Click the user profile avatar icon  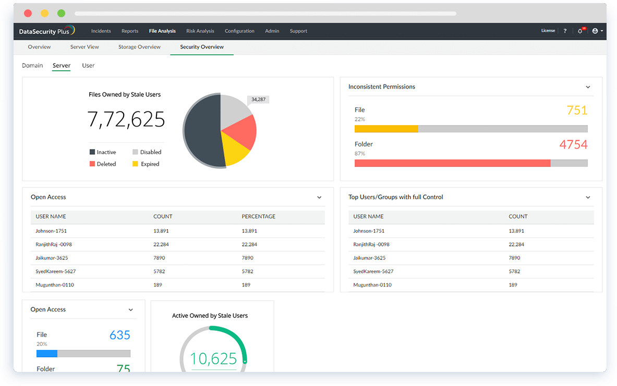point(595,31)
